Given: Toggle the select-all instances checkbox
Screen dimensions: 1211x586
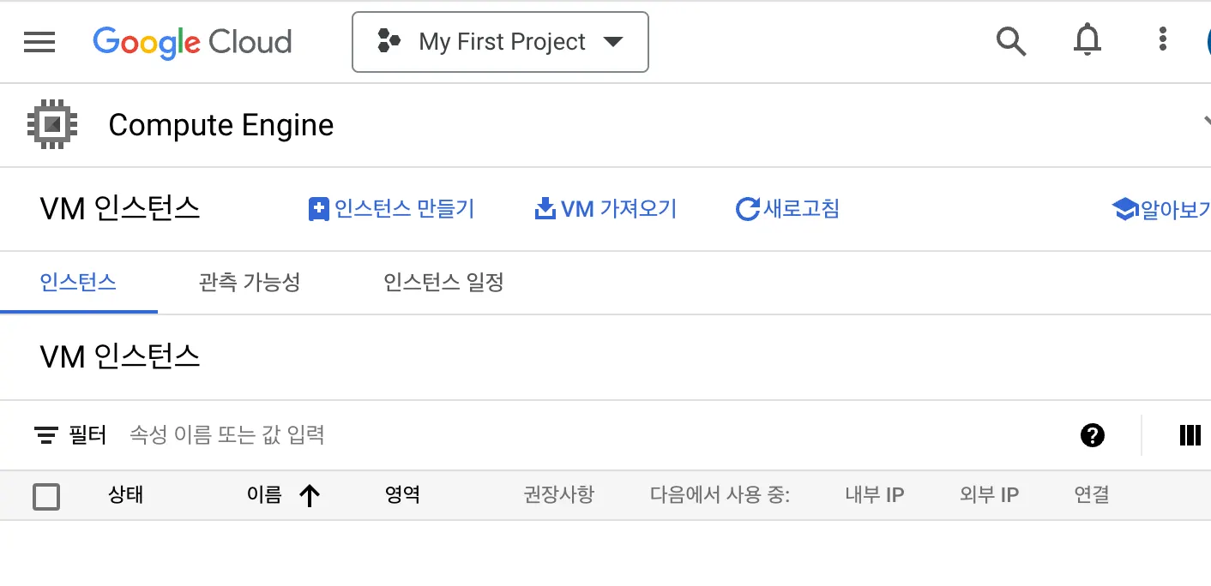Looking at the screenshot, I should (x=46, y=496).
